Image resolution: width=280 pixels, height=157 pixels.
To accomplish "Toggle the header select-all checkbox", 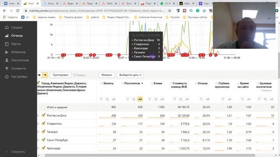I will pos(38,82).
